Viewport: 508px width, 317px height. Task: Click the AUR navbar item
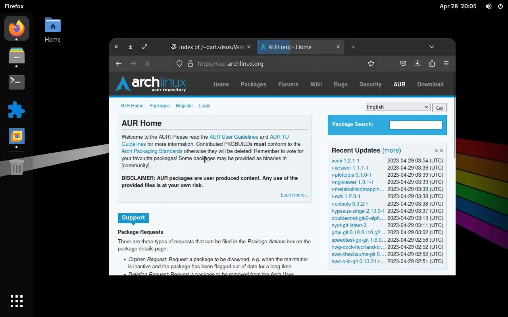pos(399,84)
